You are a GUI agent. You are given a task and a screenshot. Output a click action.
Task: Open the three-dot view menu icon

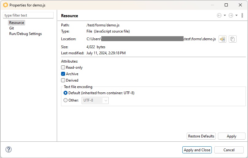[242, 16]
